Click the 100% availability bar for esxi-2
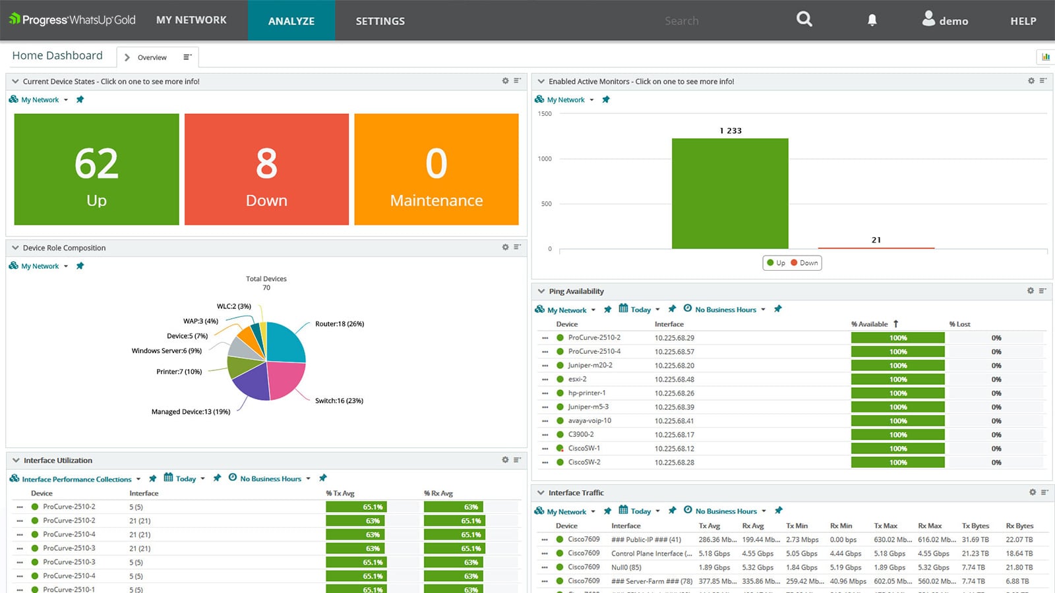1055x593 pixels. [x=898, y=379]
